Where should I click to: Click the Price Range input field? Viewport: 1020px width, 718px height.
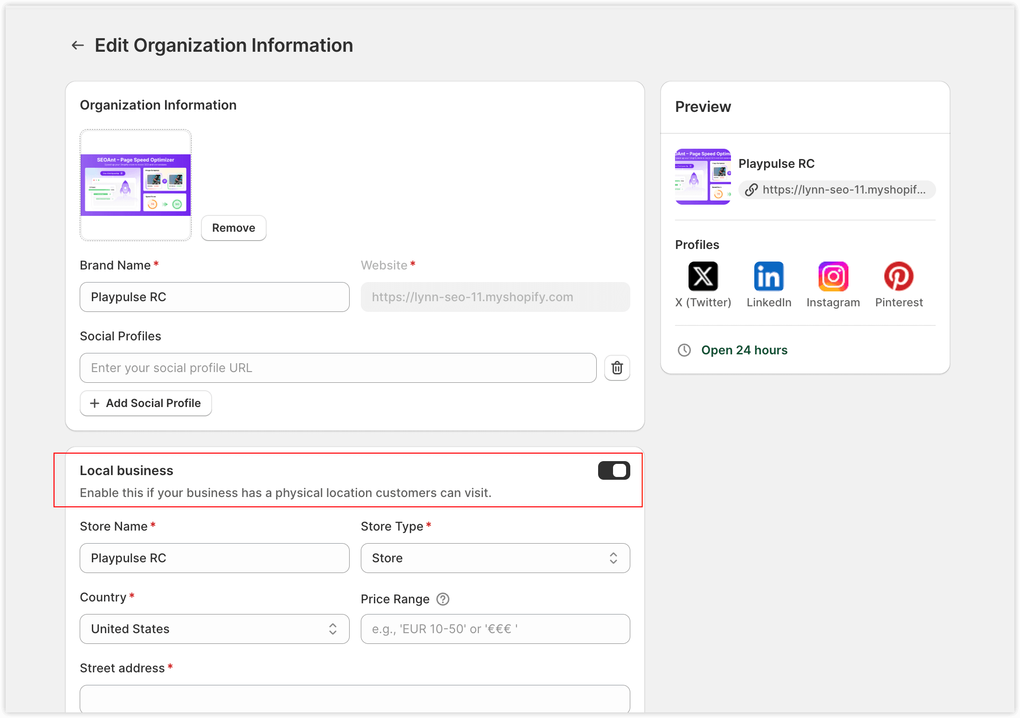click(495, 629)
